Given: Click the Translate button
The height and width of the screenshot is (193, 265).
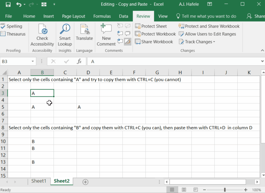Looking at the screenshot, I should tap(84, 32).
